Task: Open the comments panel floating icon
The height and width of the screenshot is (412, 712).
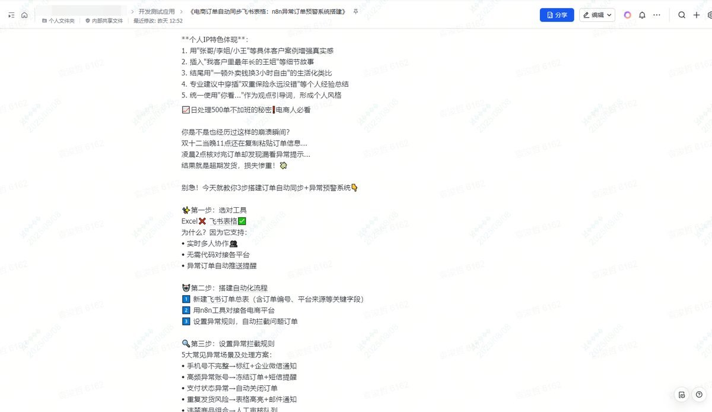Action: coord(682,395)
